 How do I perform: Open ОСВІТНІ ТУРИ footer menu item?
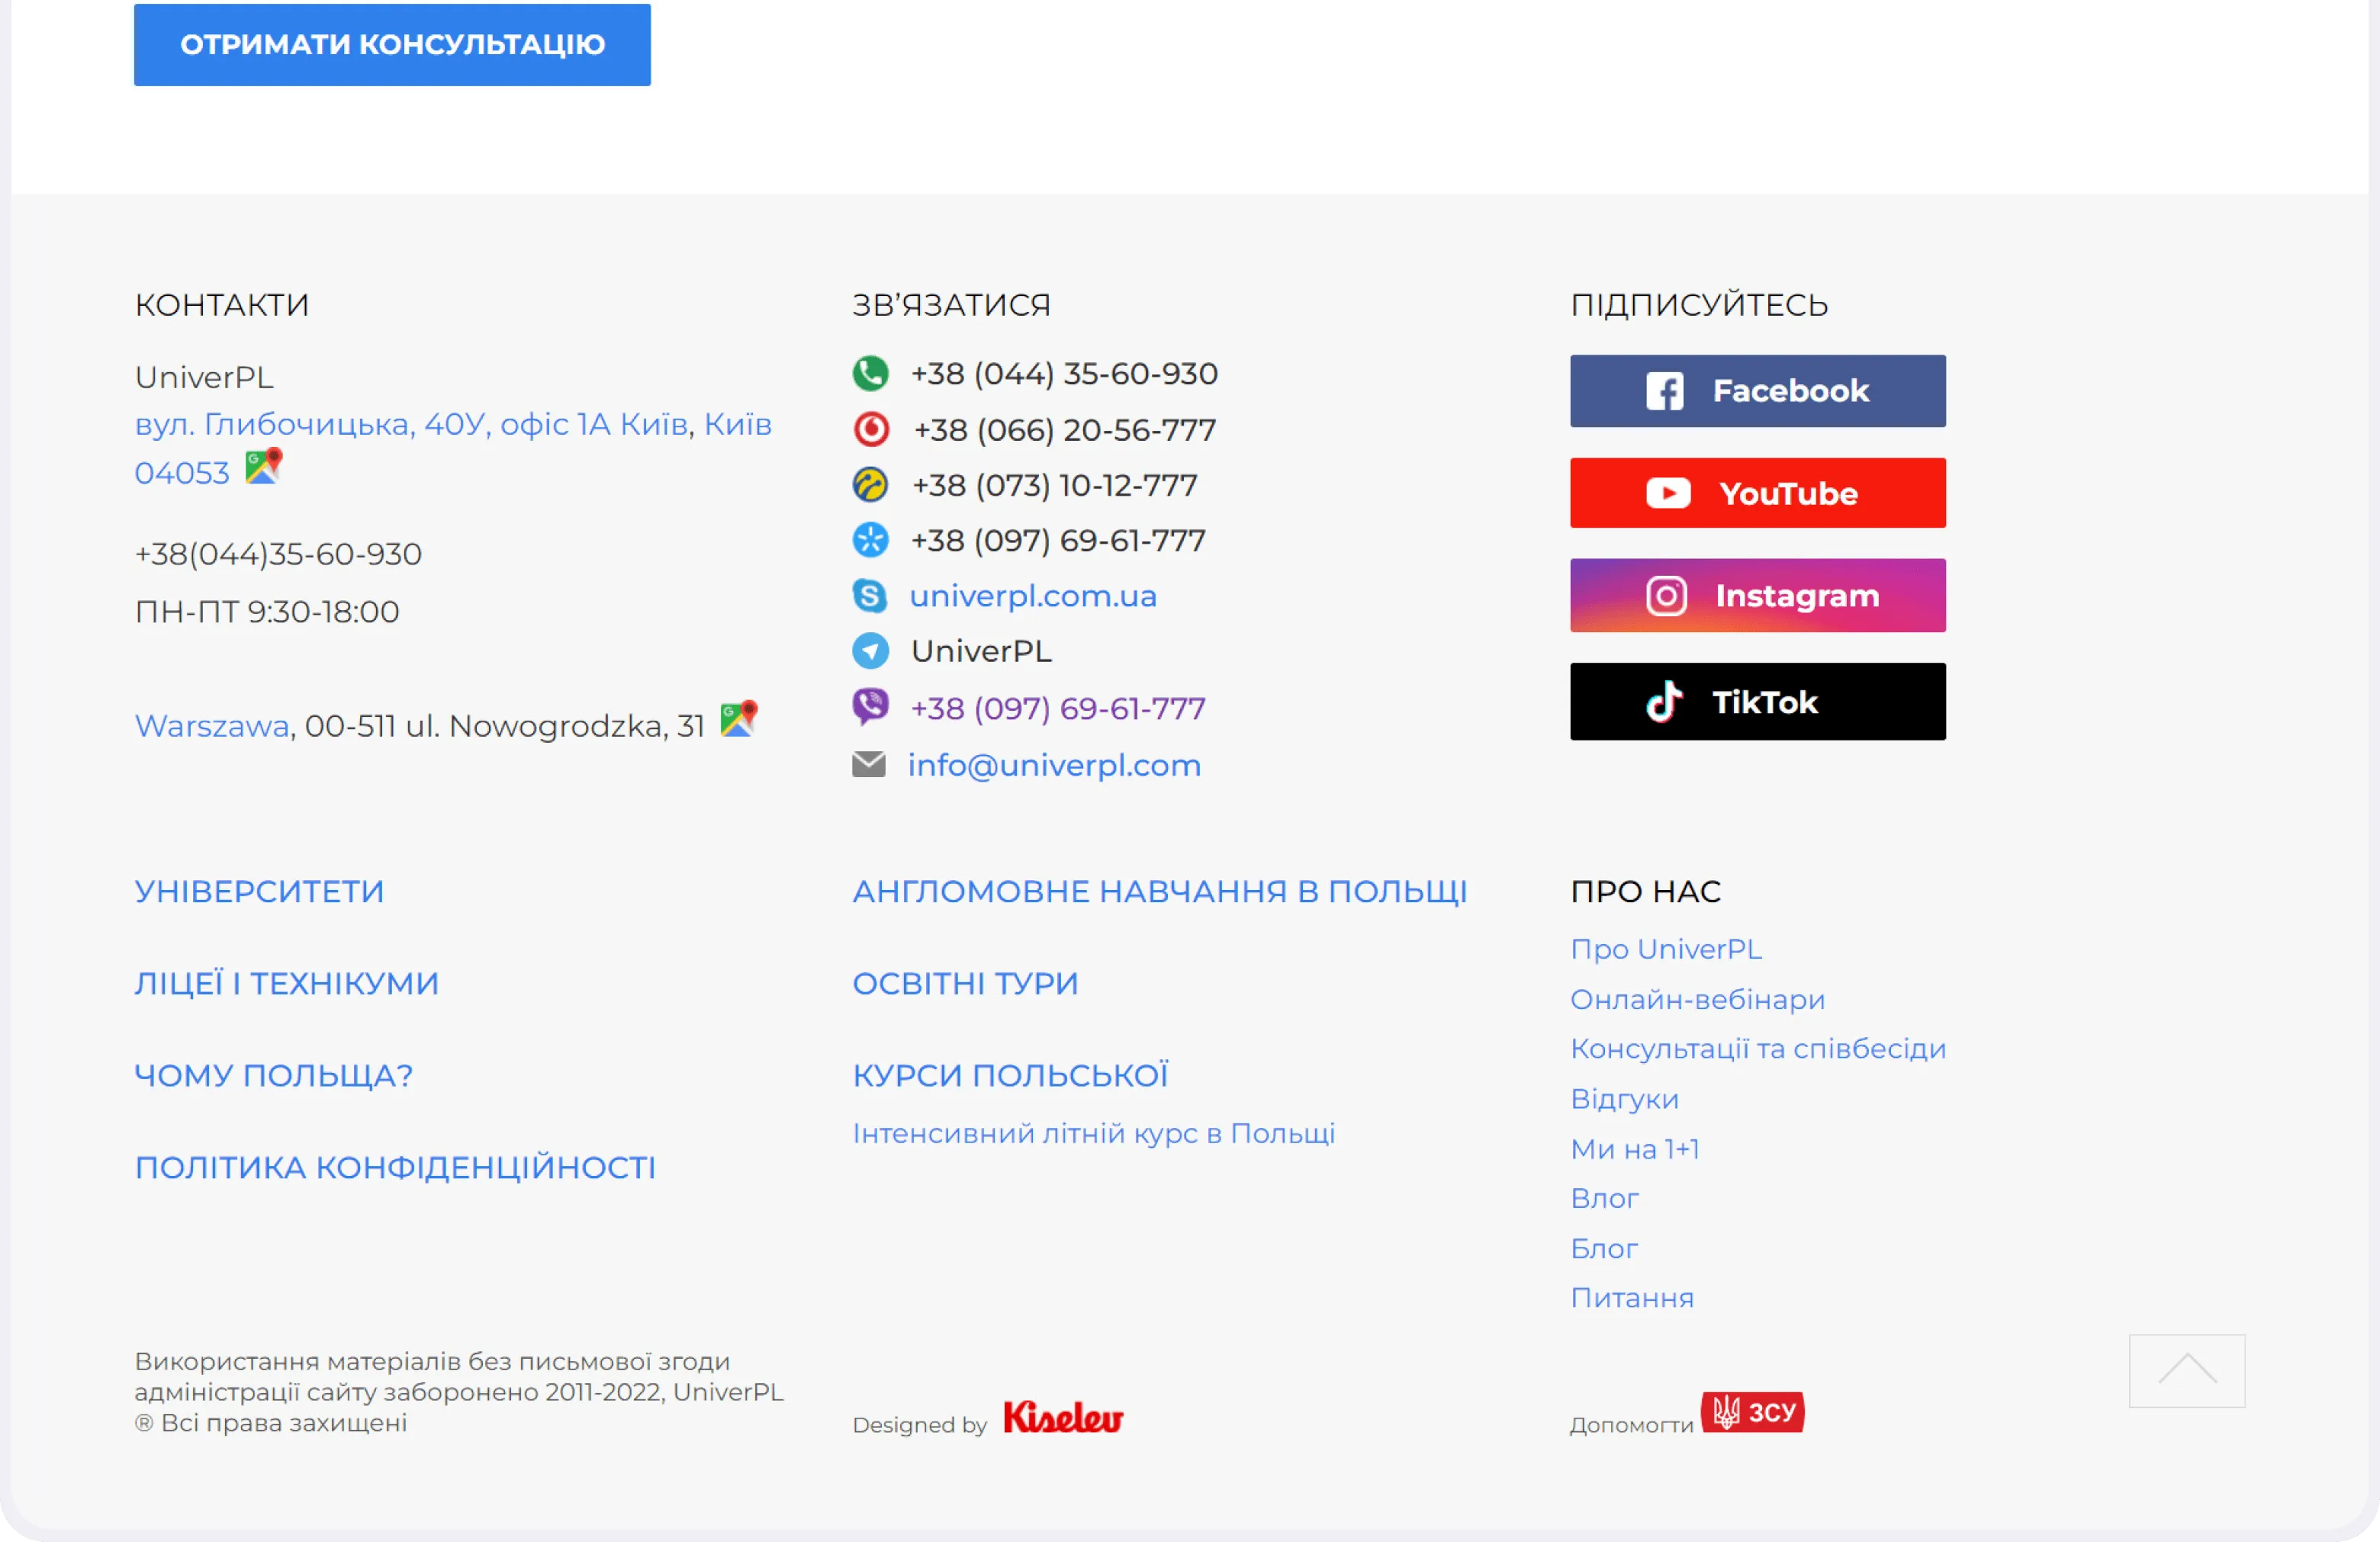click(x=965, y=983)
